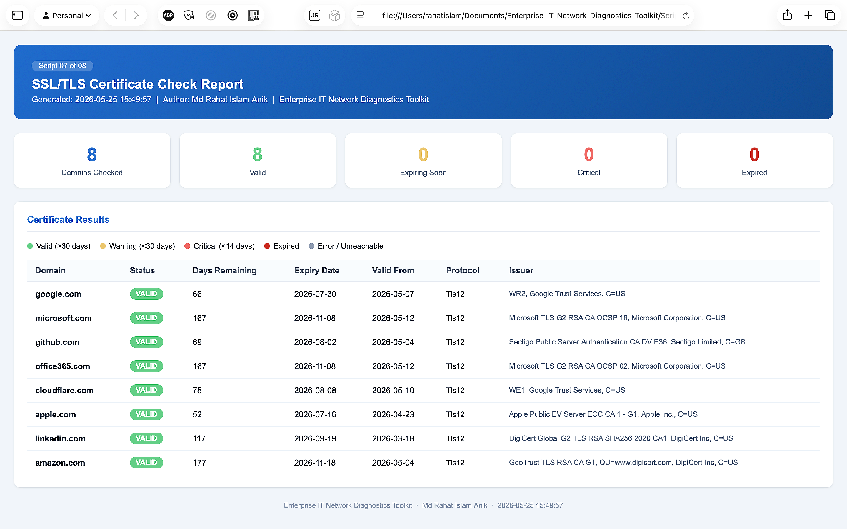Viewport: 847px width, 529px height.
Task: Open a new tab
Action: (x=808, y=15)
